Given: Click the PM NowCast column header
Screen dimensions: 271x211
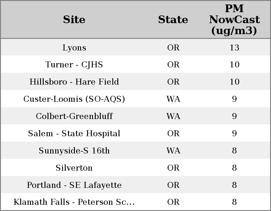Looking at the screenshot, I should pos(234,20).
